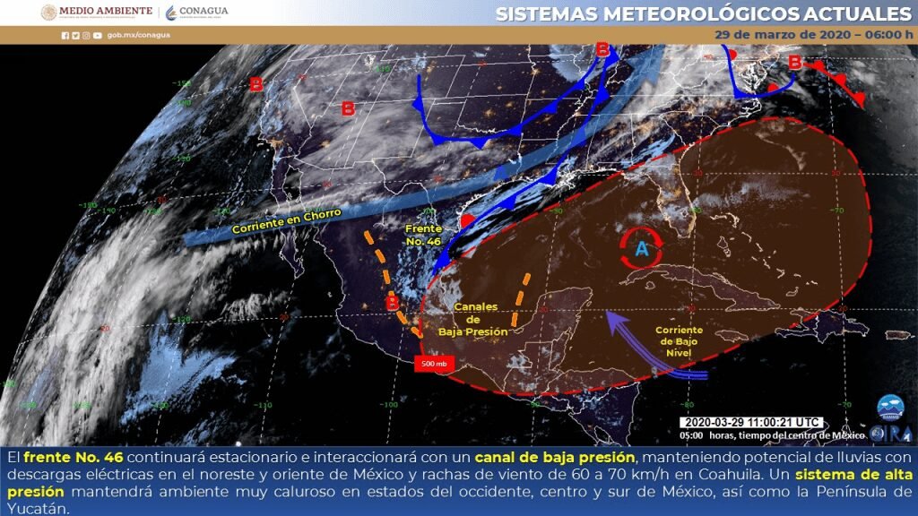Open the YouTube icon link

click(x=97, y=36)
